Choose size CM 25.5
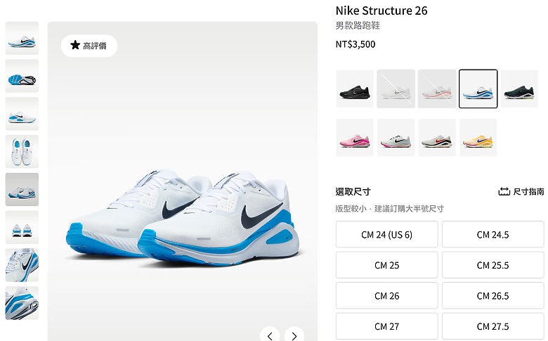This screenshot has width=548, height=341. pyautogui.click(x=492, y=265)
